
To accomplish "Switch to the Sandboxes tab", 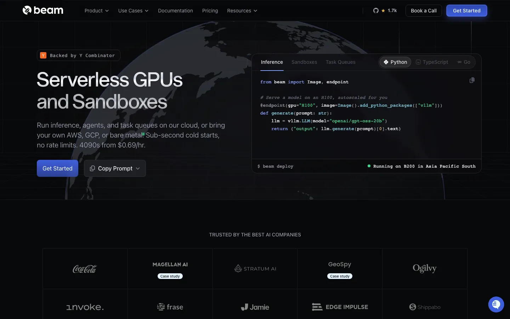I will (x=304, y=62).
